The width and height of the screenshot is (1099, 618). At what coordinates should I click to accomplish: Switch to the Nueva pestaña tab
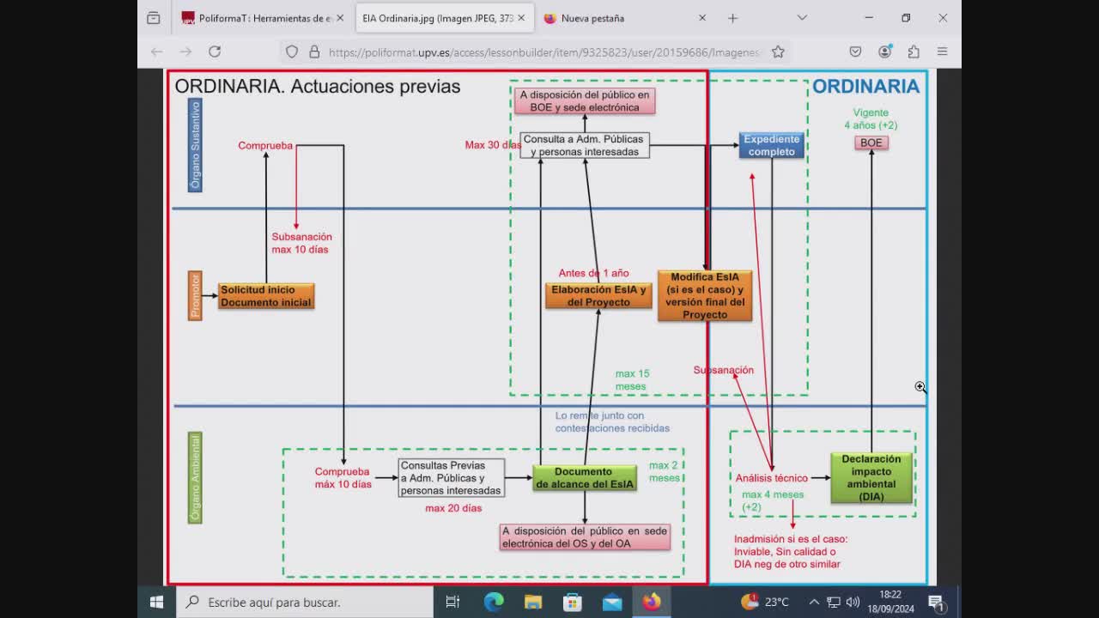[x=625, y=18]
